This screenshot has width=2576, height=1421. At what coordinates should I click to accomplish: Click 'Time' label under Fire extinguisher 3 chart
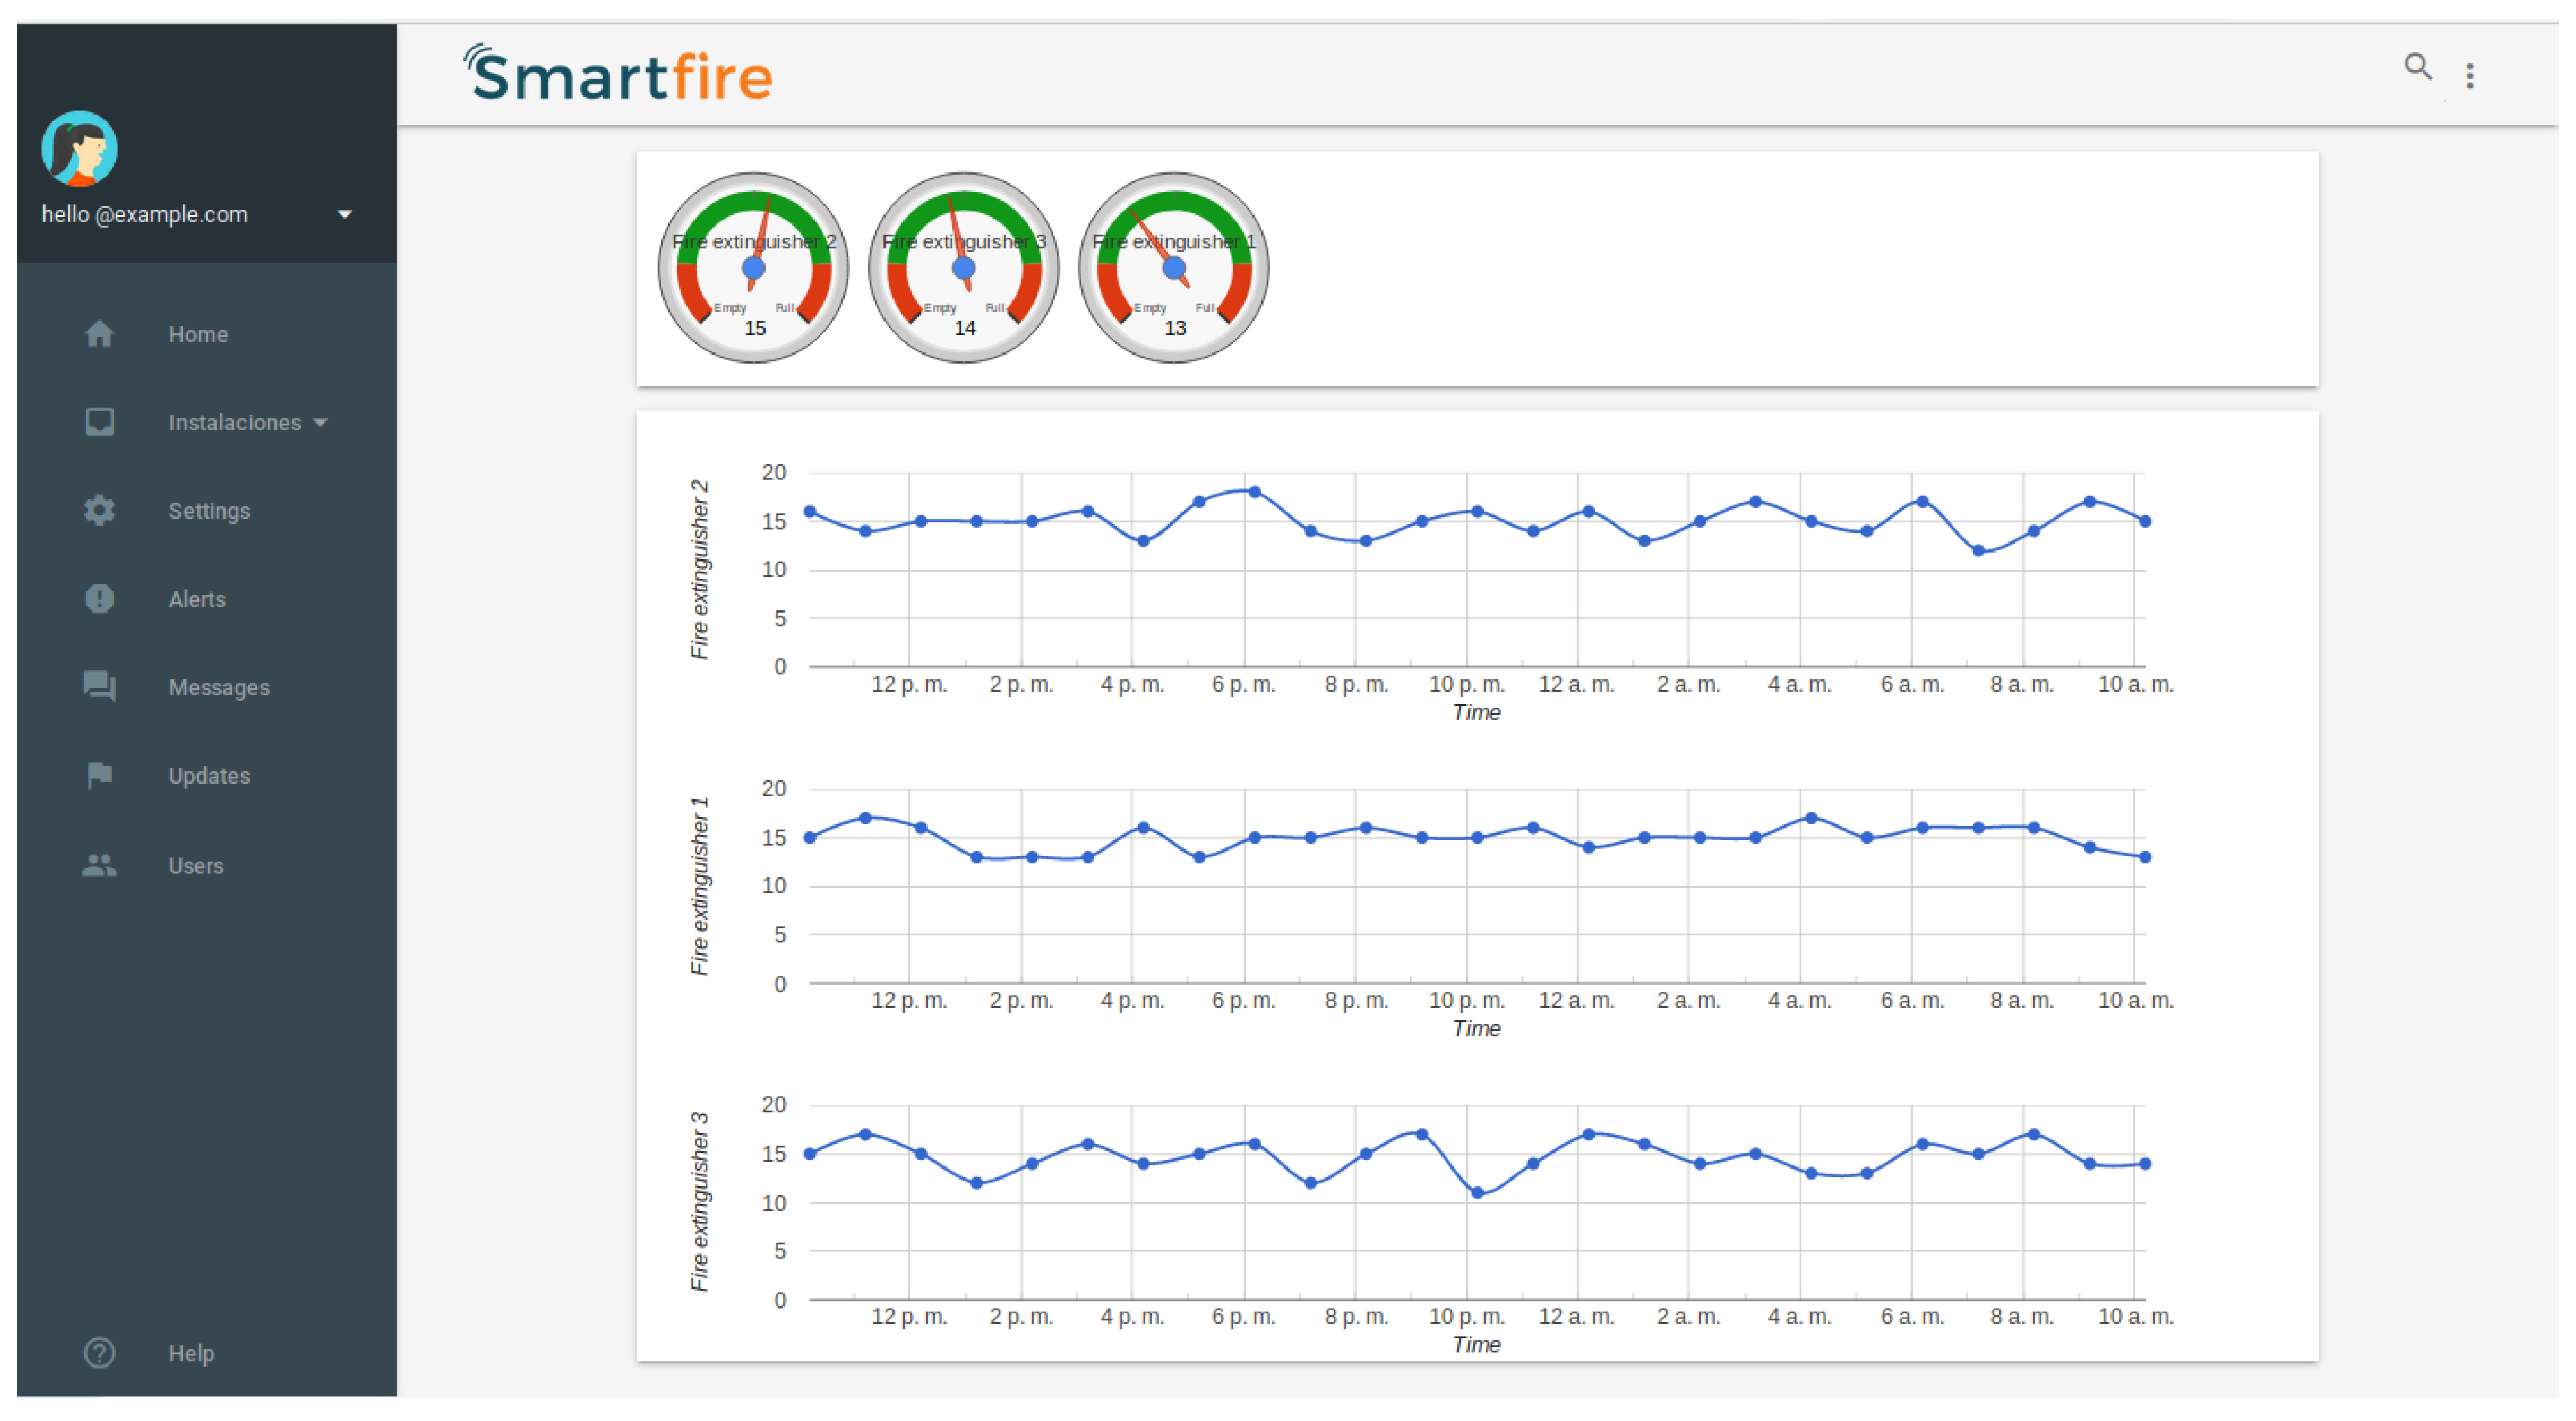coord(1478,1346)
